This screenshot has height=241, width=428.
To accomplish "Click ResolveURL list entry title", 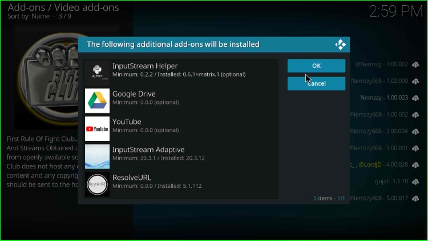I will (132, 178).
